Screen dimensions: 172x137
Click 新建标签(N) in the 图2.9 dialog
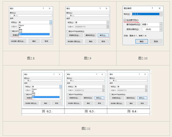coord(74,35)
